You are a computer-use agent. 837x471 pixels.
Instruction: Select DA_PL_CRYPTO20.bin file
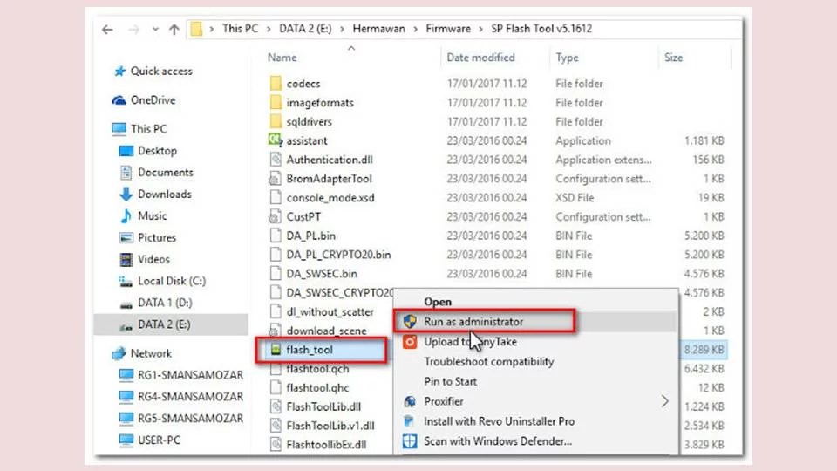tap(338, 255)
